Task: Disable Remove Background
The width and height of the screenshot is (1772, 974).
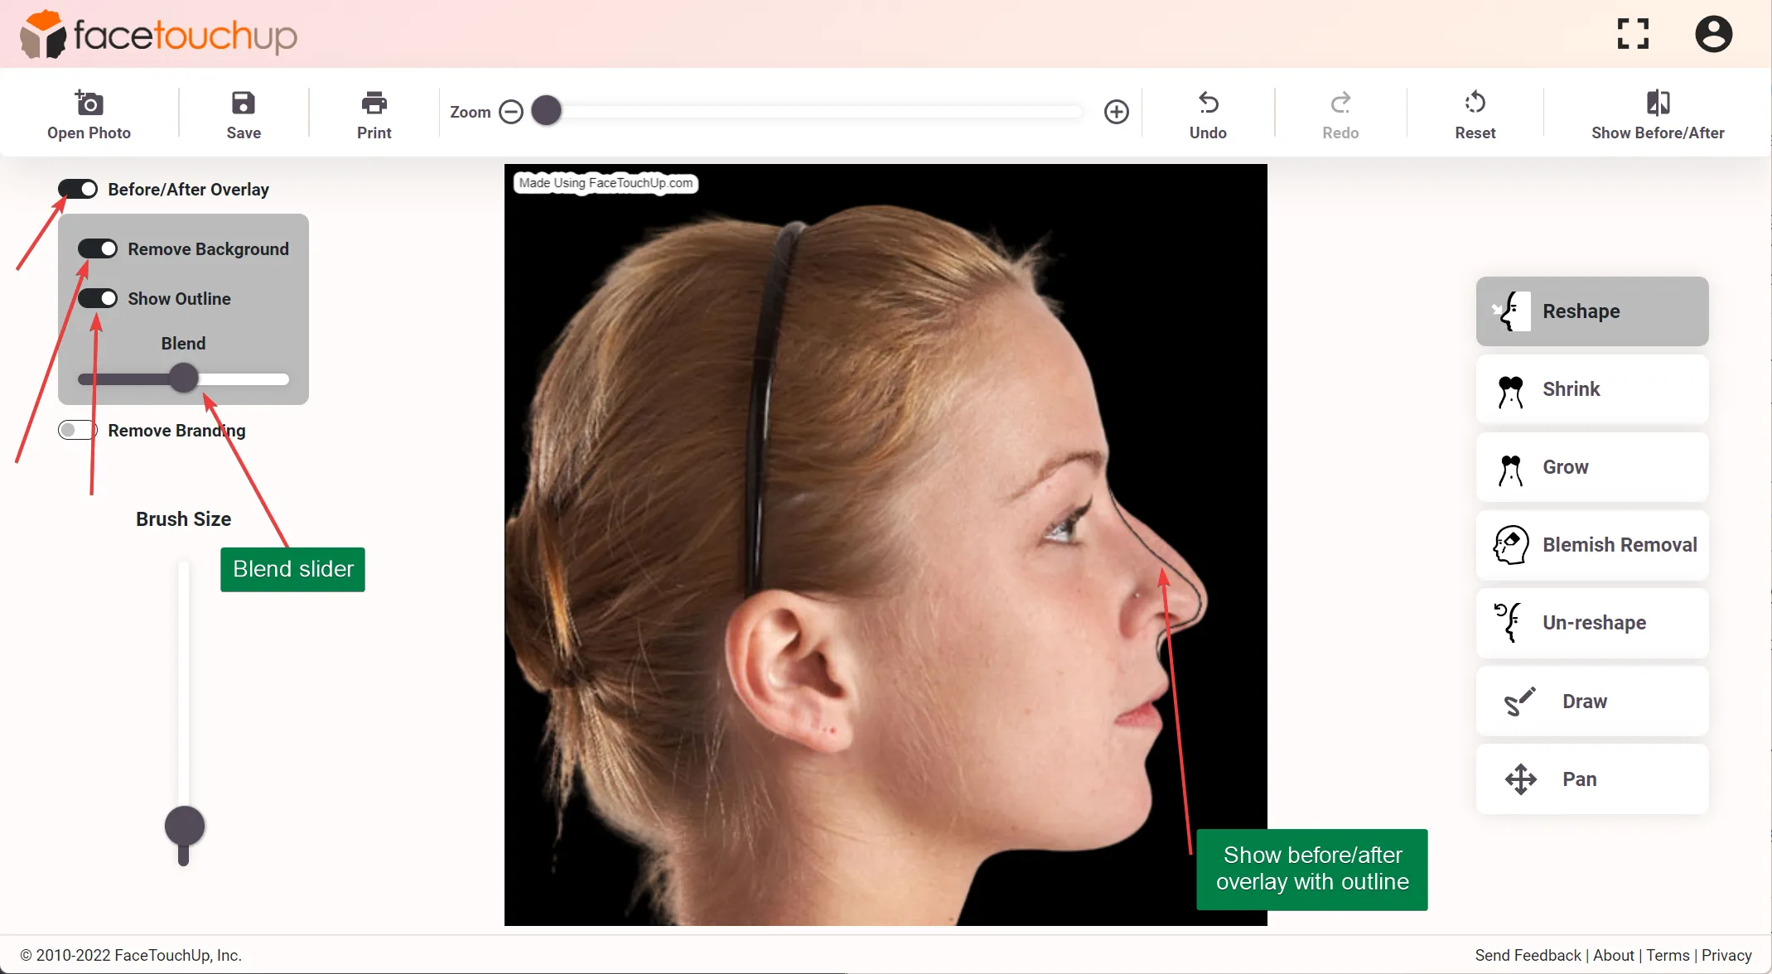Action: (x=98, y=248)
